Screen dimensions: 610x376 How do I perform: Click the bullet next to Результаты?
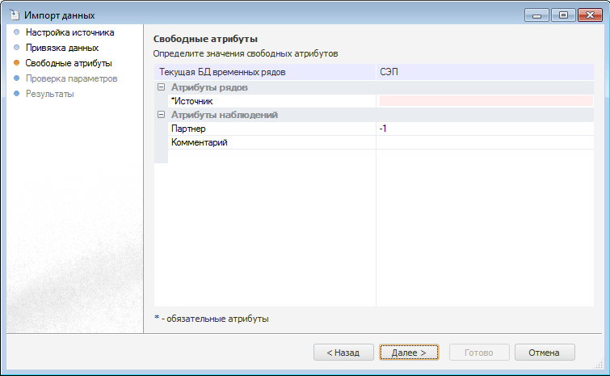(x=17, y=94)
